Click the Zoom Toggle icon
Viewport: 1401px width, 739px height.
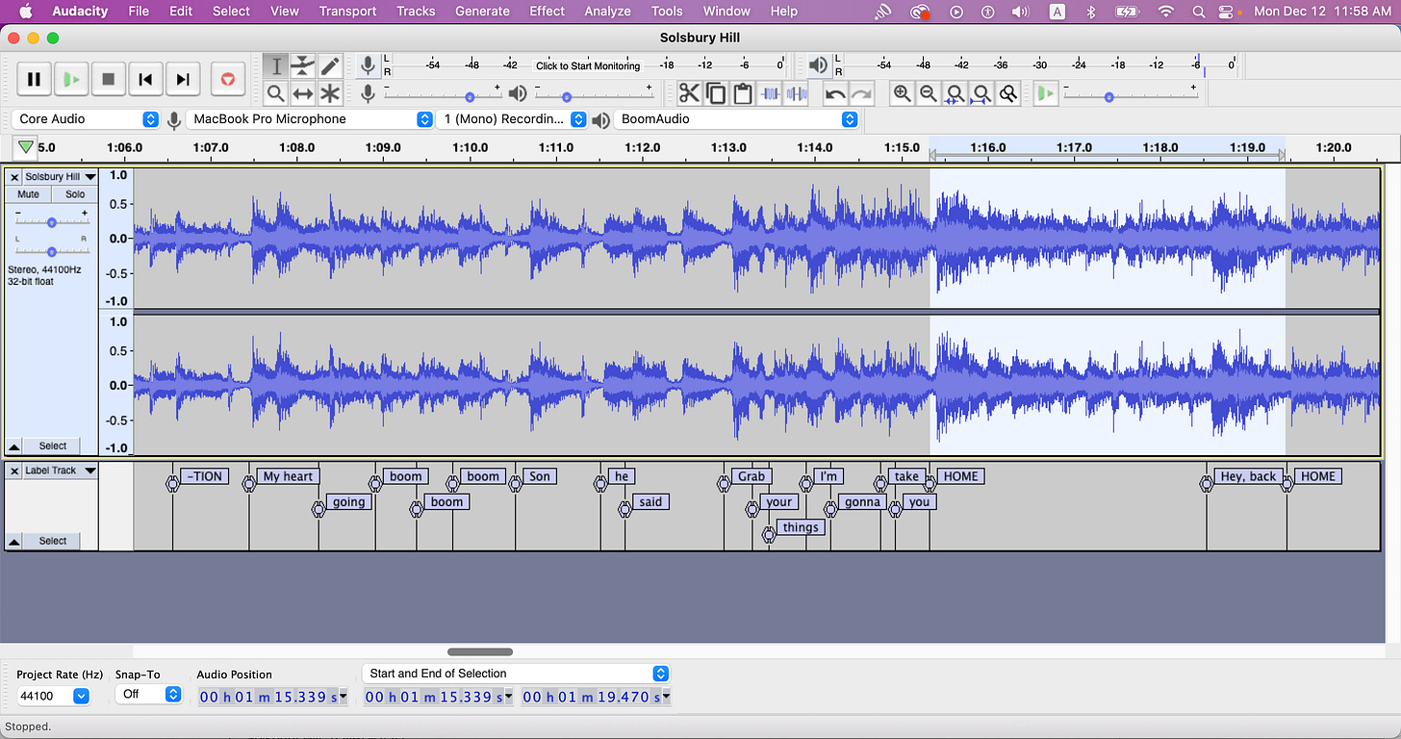point(1008,93)
